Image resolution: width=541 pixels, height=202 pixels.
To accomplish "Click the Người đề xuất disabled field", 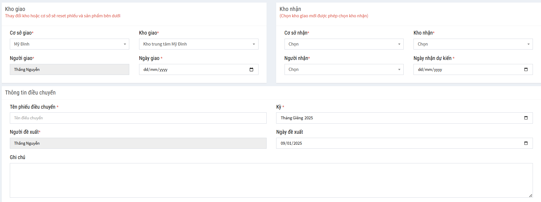I will 138,143.
